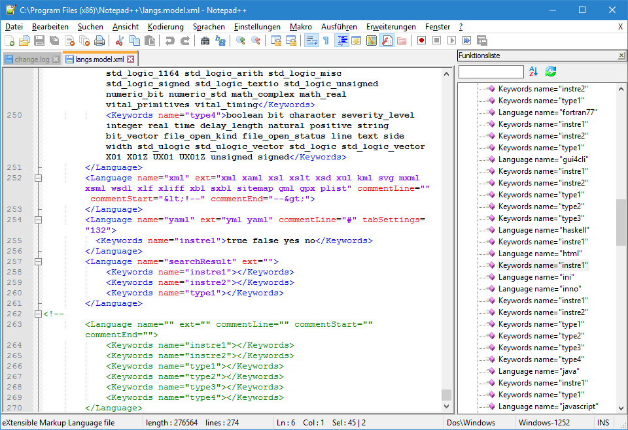Close the change.log tab
Screen dimensions: 628x430
(x=56, y=59)
